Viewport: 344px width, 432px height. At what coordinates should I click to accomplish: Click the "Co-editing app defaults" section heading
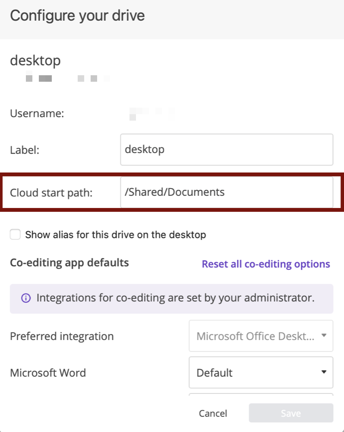69,262
